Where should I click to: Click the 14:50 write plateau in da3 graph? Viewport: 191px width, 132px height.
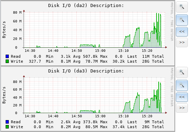87,111
